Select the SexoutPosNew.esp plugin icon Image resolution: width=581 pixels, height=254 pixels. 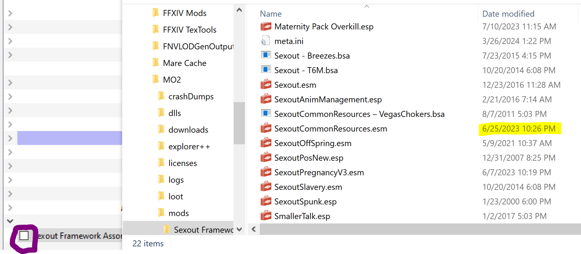point(266,158)
